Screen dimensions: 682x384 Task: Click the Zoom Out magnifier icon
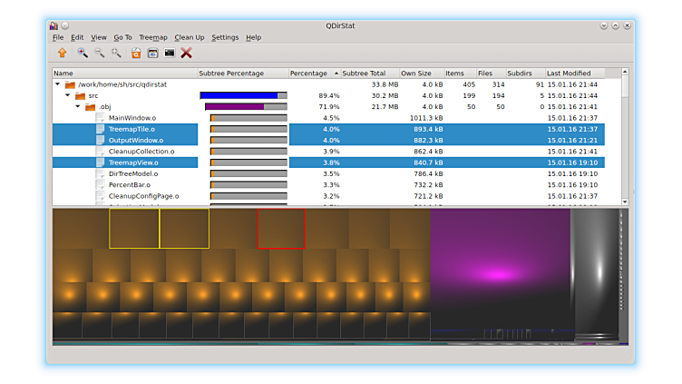[100, 53]
